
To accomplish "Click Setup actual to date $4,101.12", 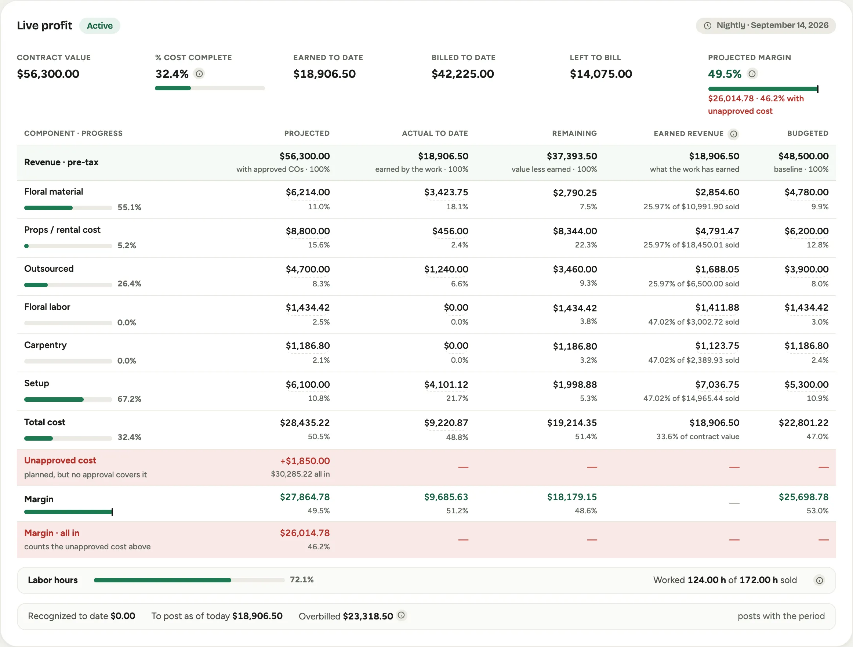I will [x=446, y=385].
